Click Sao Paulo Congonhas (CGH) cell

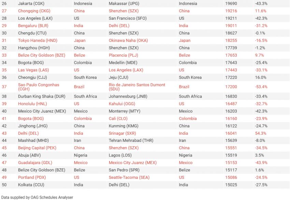tap(39, 87)
